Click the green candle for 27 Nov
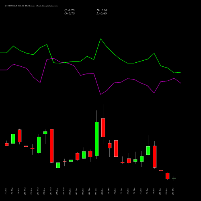 point(58,165)
